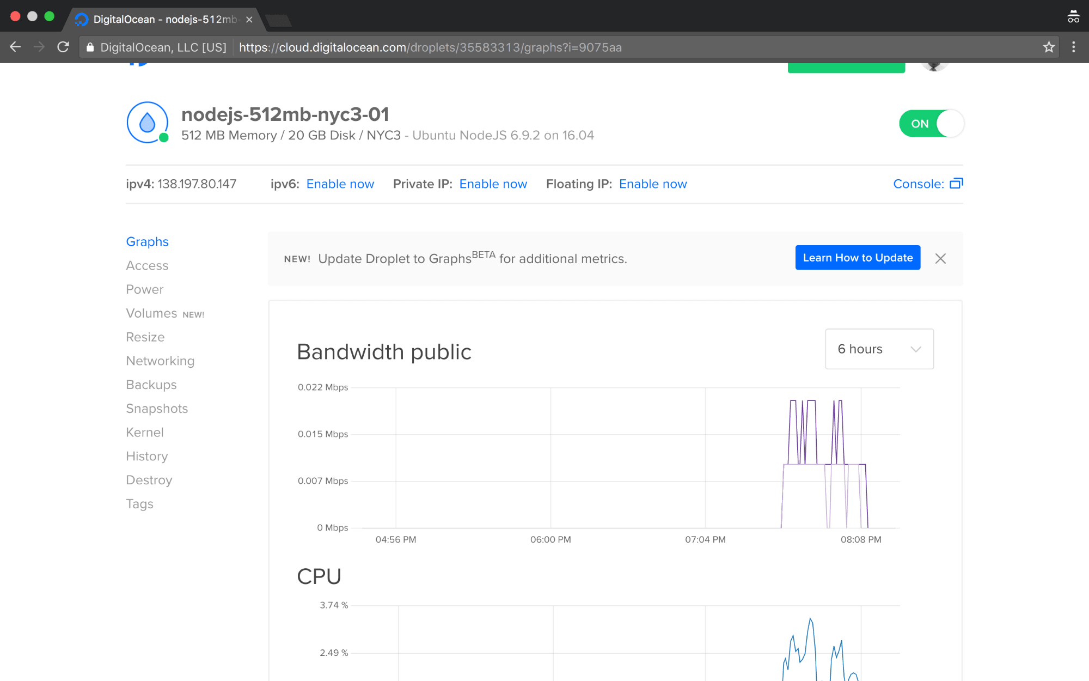This screenshot has height=681, width=1089.
Task: Dismiss the Graphs BETA update banner
Action: pyautogui.click(x=940, y=258)
